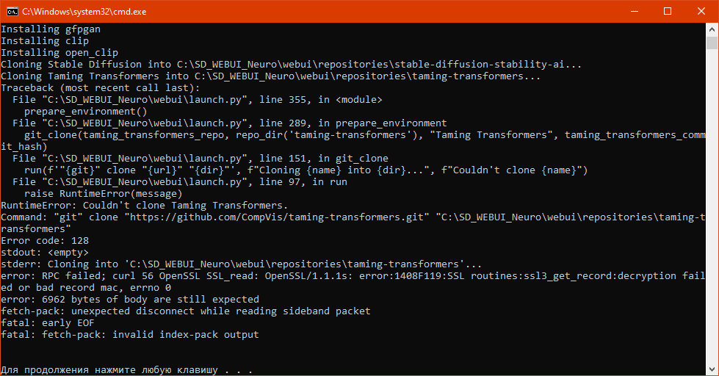Click the "fatal: fetch-pack: invalid index-pack output" line
Viewport: 719px width, 376px height.
click(x=130, y=334)
